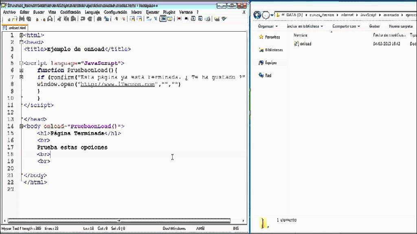Open the Editar menu
This screenshot has height=234, width=417.
(x=24, y=12)
